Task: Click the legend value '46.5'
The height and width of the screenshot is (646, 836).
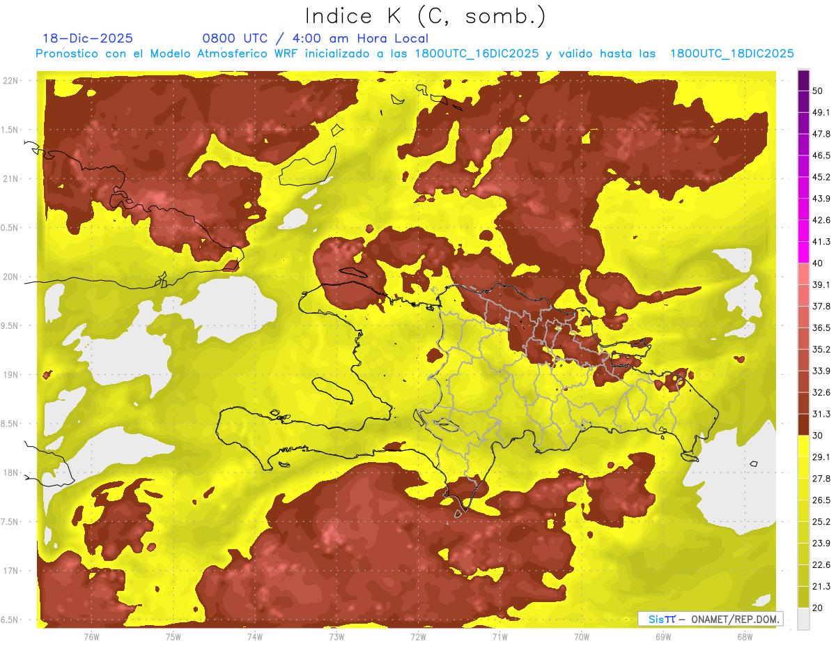Action: pyautogui.click(x=821, y=155)
